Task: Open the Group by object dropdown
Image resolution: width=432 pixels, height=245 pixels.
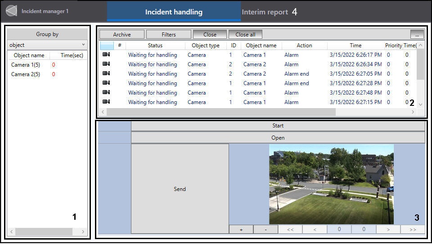Action: 47,45
